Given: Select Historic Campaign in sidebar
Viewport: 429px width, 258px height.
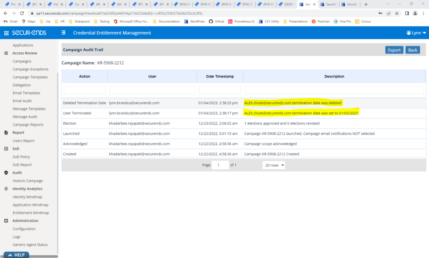Looking at the screenshot, I should pyautogui.click(x=28, y=181).
